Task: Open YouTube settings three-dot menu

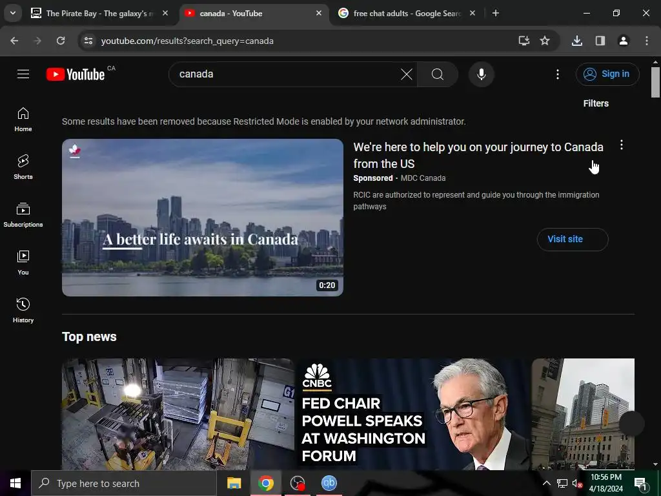Action: point(557,75)
